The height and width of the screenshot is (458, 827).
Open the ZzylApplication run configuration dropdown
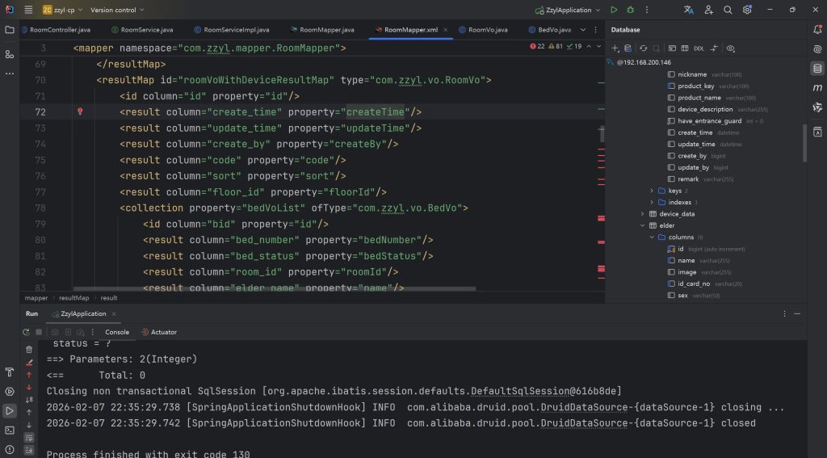pos(568,10)
